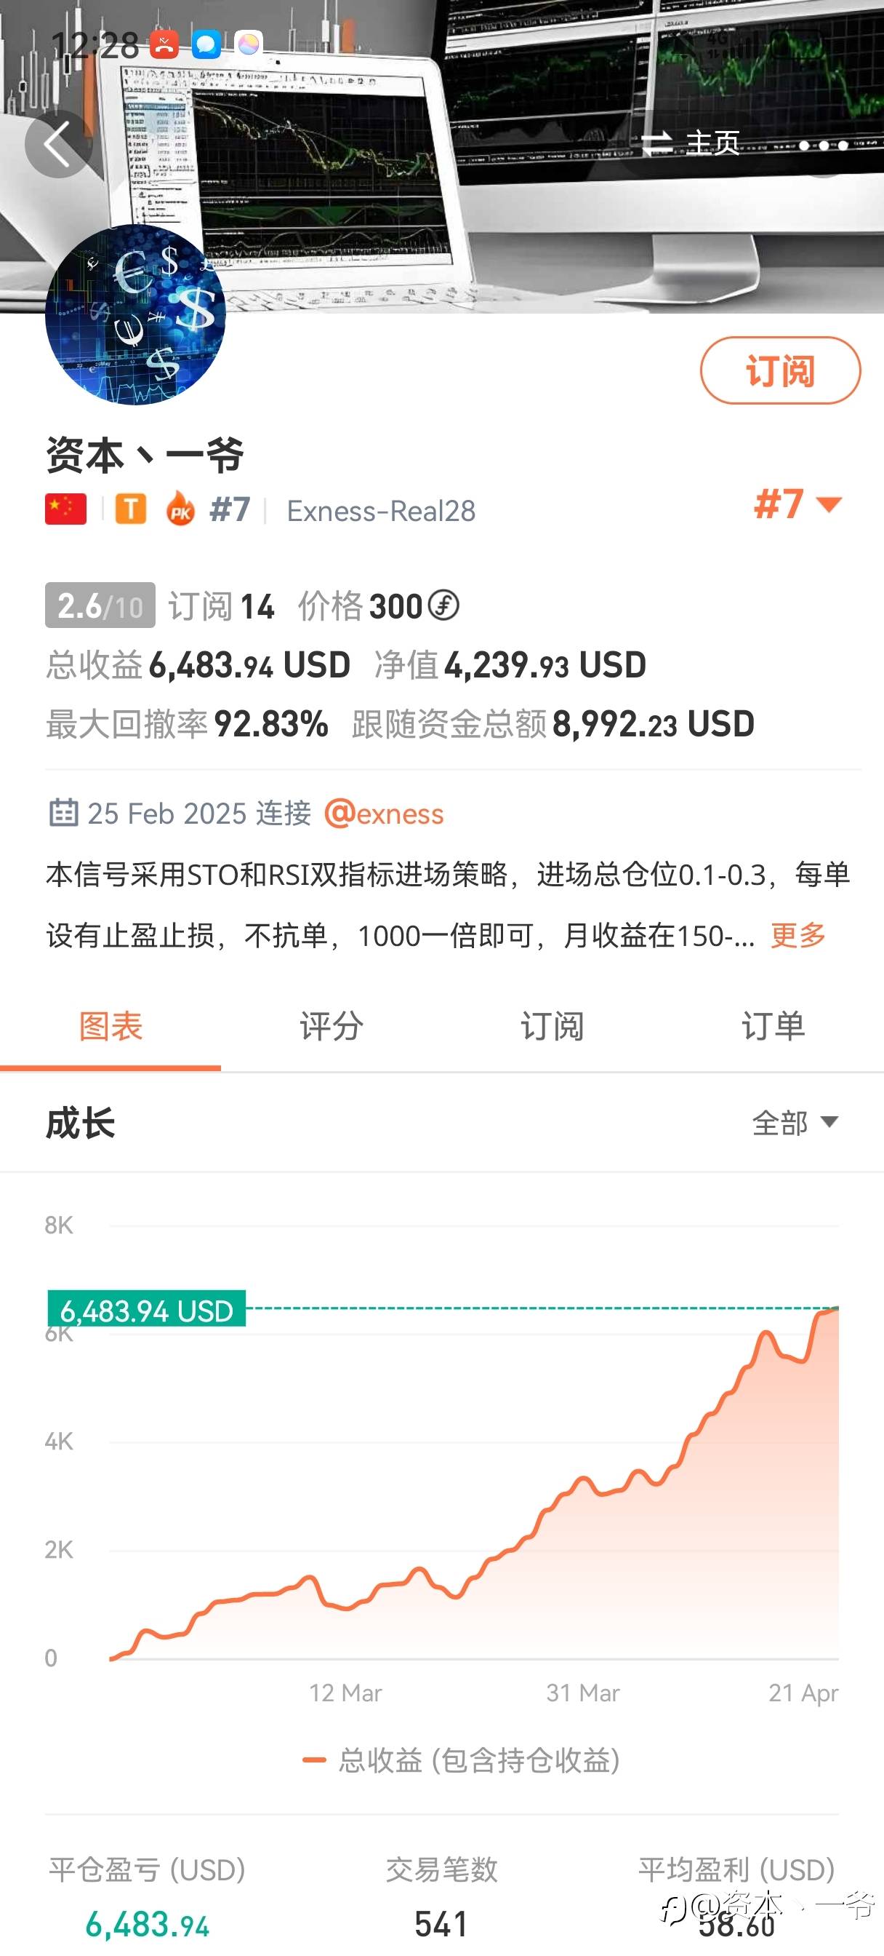Switch to the 订单 tab
The image size is (884, 1956).
(773, 1027)
